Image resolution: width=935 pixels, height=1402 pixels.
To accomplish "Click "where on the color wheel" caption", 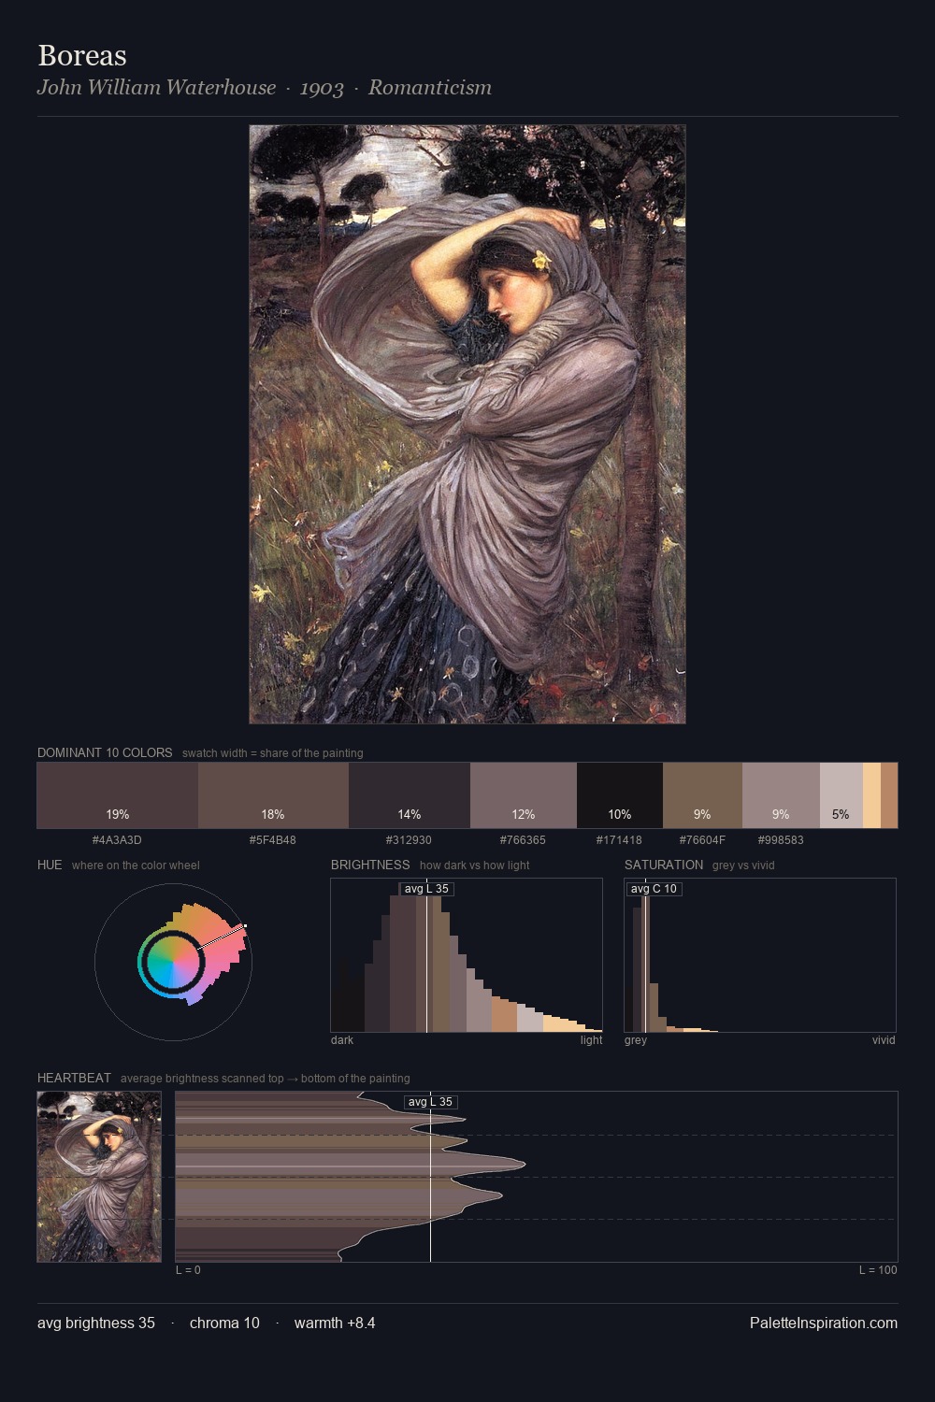I will pyautogui.click(x=136, y=866).
